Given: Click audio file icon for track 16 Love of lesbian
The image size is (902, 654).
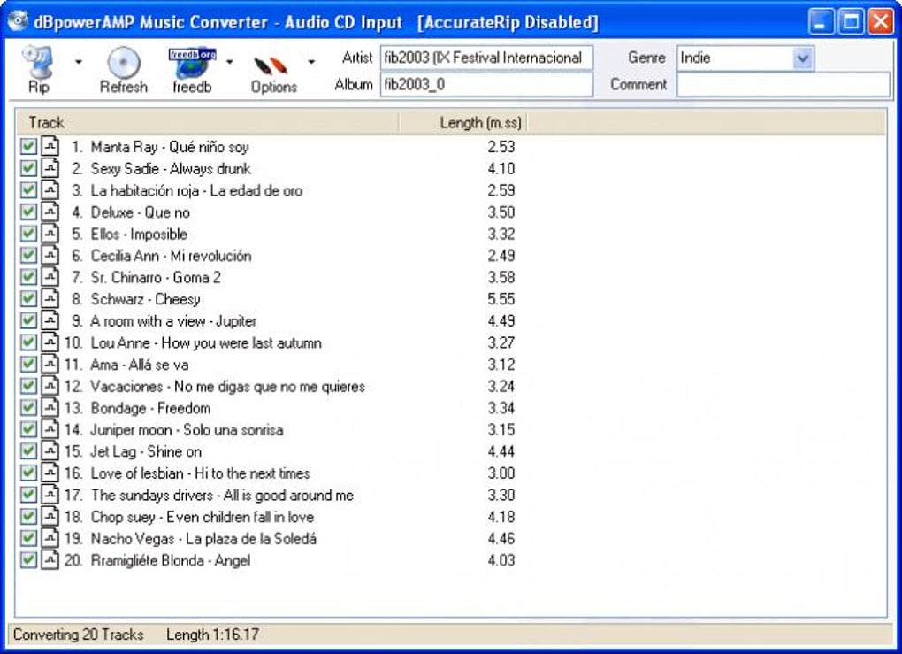Looking at the screenshot, I should (x=50, y=473).
